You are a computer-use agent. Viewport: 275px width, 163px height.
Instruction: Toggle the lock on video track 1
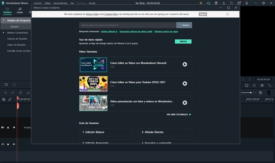pyautogui.click(x=8, y=127)
